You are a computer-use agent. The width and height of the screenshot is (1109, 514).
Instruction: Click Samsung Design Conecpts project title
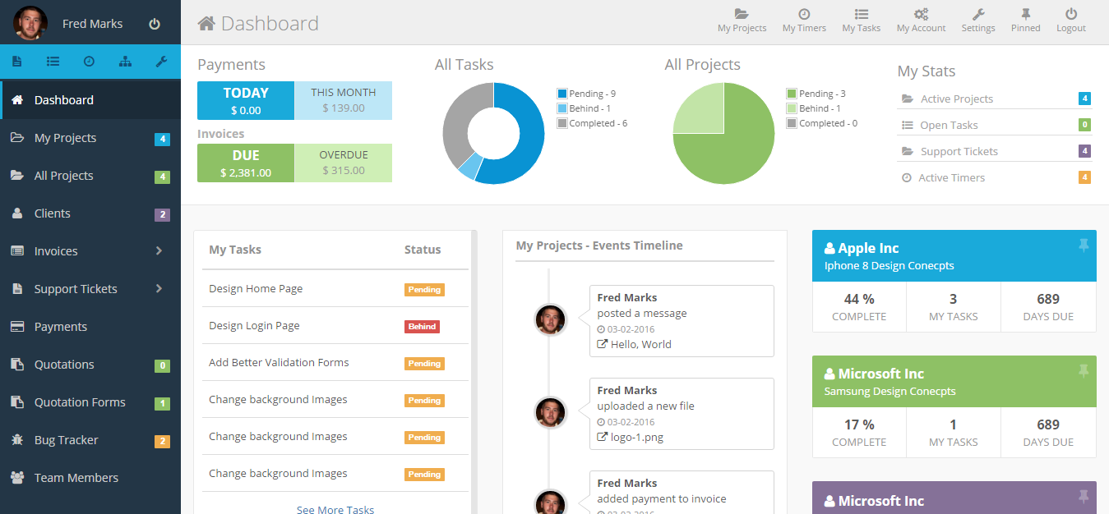pos(890,392)
